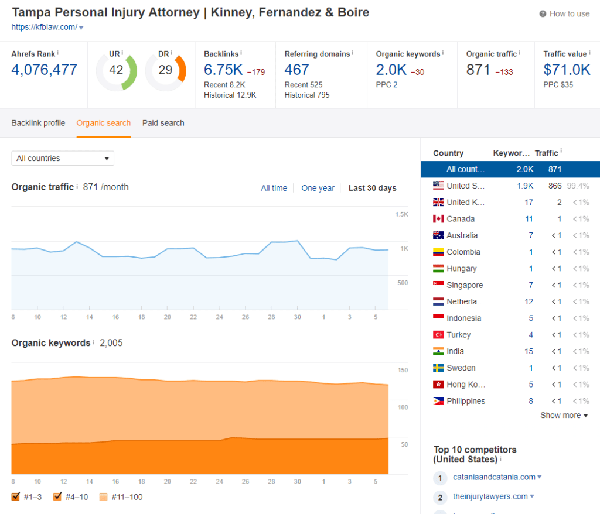Select the Last 30 days range

[372, 188]
